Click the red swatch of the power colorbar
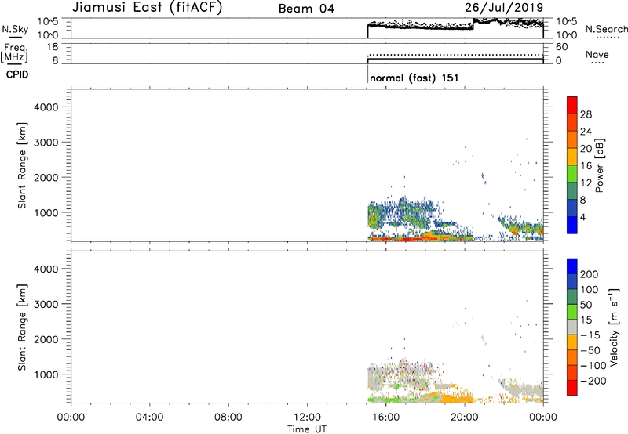Viewport: 628px width, 434px height. pyautogui.click(x=572, y=105)
